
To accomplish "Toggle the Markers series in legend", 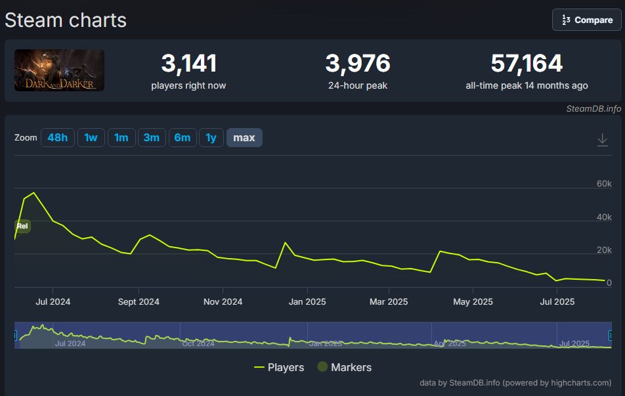I will pyautogui.click(x=345, y=367).
